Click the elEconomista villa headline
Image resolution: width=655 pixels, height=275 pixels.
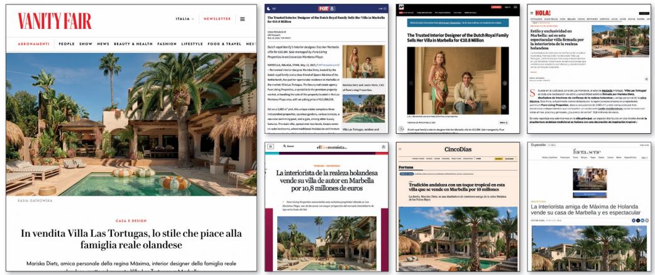(326, 182)
